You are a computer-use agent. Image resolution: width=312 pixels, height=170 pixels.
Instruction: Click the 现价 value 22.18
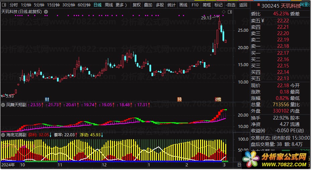[283, 86]
